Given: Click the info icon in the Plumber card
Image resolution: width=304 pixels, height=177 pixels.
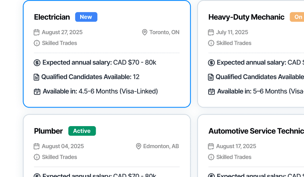Looking at the screenshot, I should pos(37,157).
